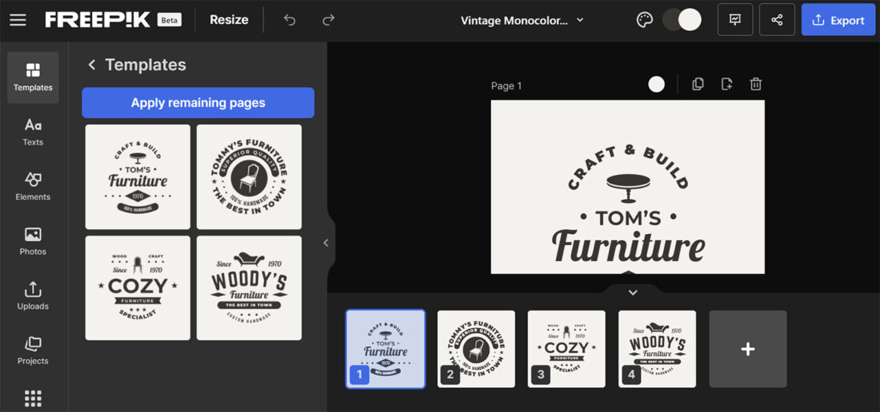The image size is (880, 412).
Task: Open the more apps grid icon
Action: (33, 398)
